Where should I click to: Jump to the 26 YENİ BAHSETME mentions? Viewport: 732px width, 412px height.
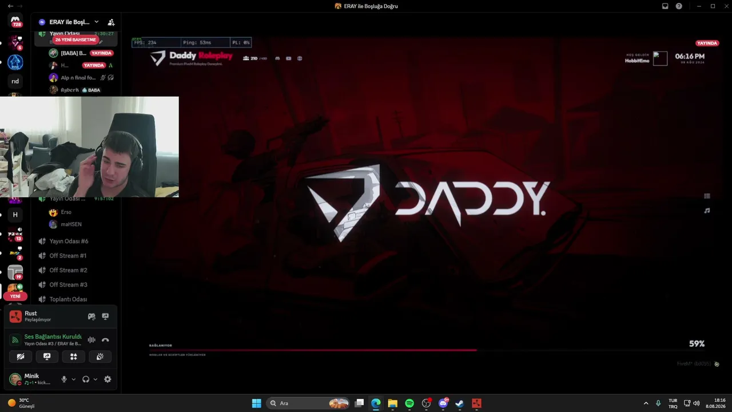75,40
